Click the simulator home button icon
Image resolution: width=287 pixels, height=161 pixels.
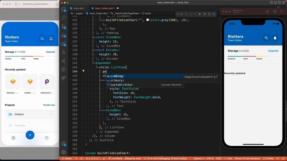267,12
